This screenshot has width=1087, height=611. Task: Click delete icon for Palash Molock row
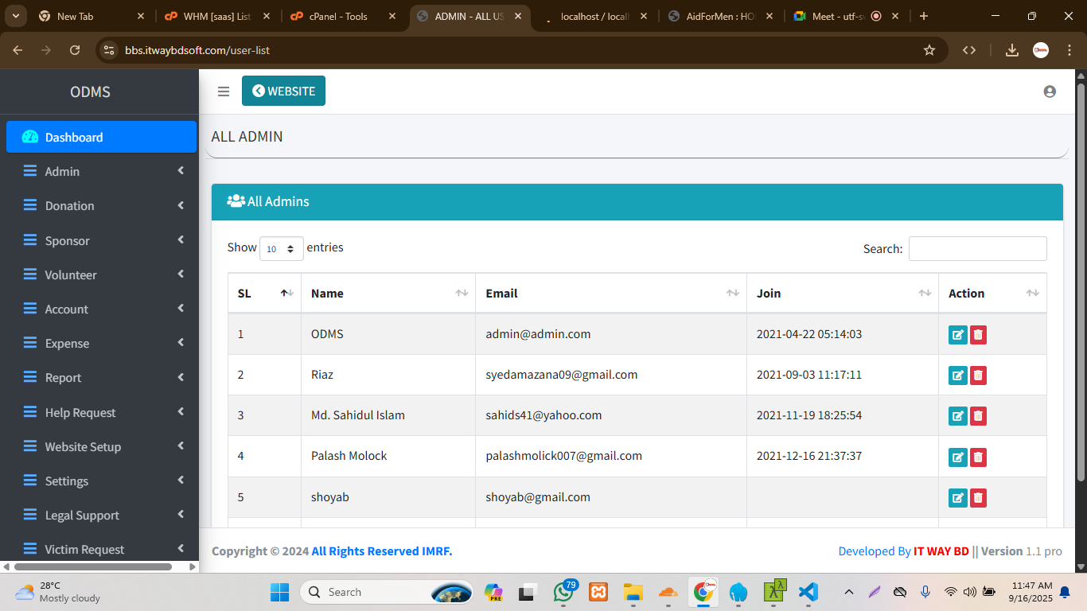[x=978, y=457]
